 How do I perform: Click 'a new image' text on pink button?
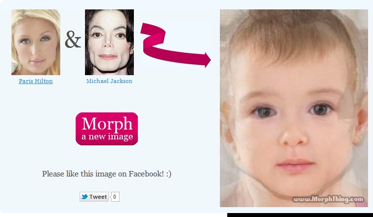pyautogui.click(x=107, y=136)
